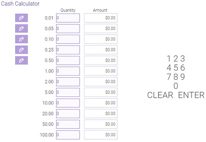
Task: Tap keypad digit 7
Action: [169, 77]
